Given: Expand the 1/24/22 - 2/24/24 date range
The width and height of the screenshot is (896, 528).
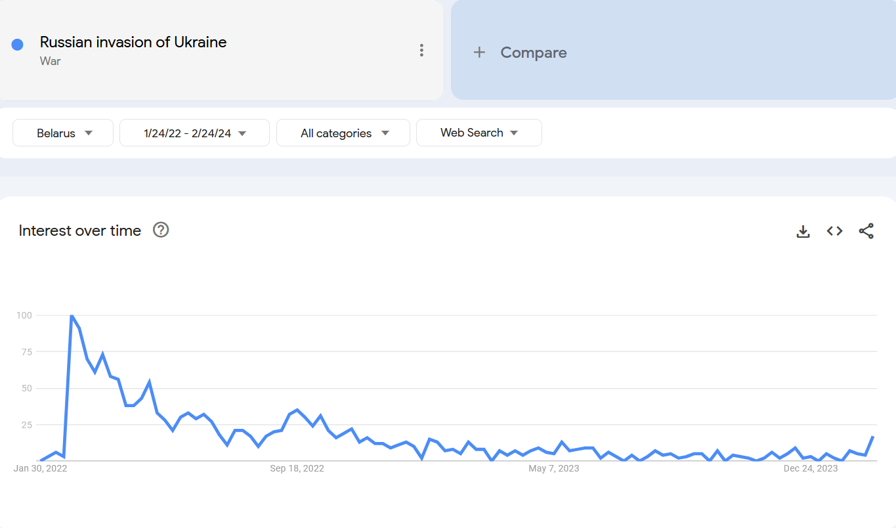Looking at the screenshot, I should [x=194, y=133].
